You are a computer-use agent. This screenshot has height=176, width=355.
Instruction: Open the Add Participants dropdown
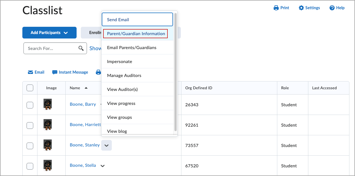(x=49, y=33)
